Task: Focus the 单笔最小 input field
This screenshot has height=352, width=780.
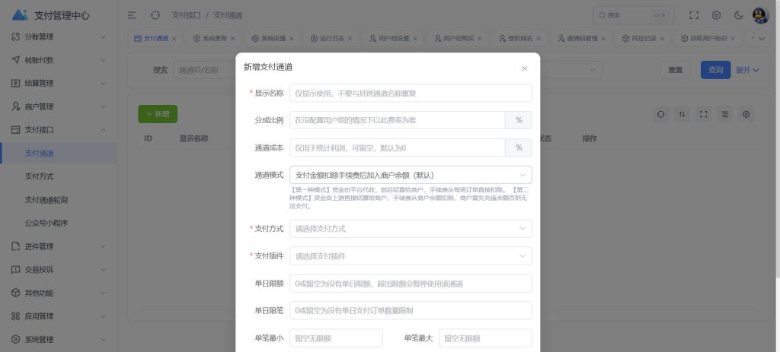Action: [x=336, y=338]
